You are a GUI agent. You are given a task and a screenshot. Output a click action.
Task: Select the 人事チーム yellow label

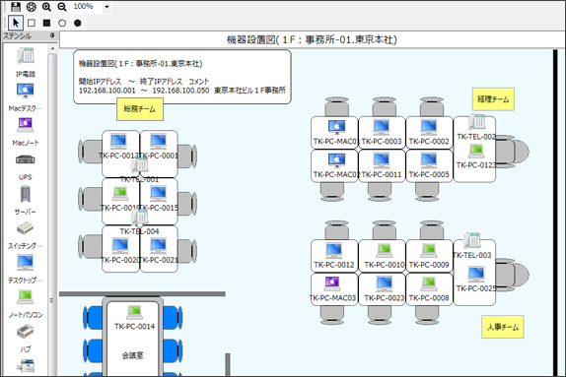click(x=503, y=327)
